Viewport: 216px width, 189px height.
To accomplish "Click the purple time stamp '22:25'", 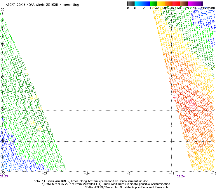I will (x=4, y=176).
